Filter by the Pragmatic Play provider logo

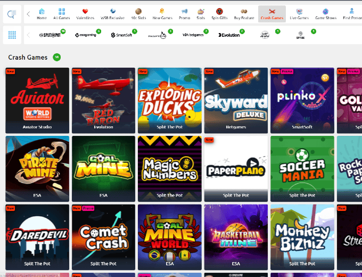[x=157, y=35]
